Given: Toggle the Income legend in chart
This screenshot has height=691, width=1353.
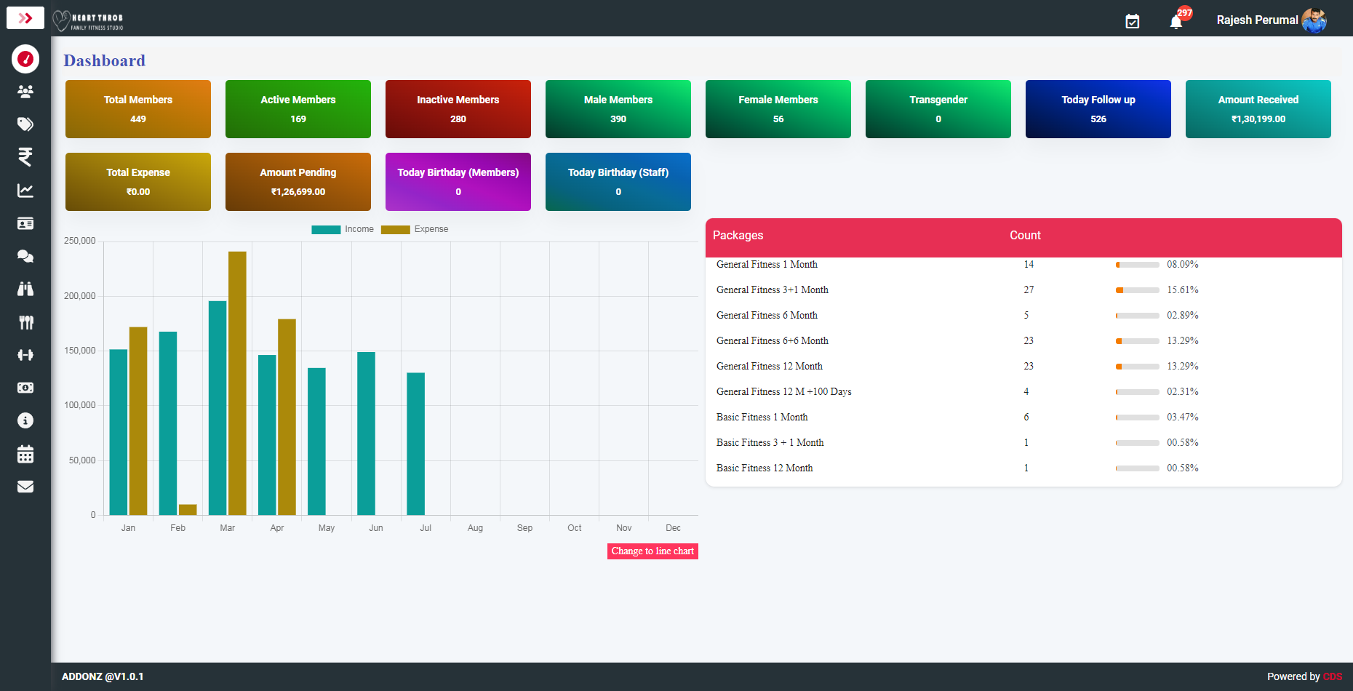Looking at the screenshot, I should tap(343, 229).
